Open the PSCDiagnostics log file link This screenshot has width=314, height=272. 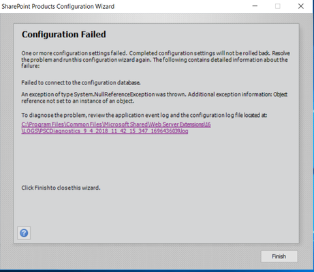[105, 131]
